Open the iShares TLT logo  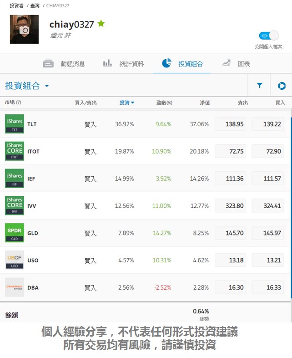[x=15, y=124]
